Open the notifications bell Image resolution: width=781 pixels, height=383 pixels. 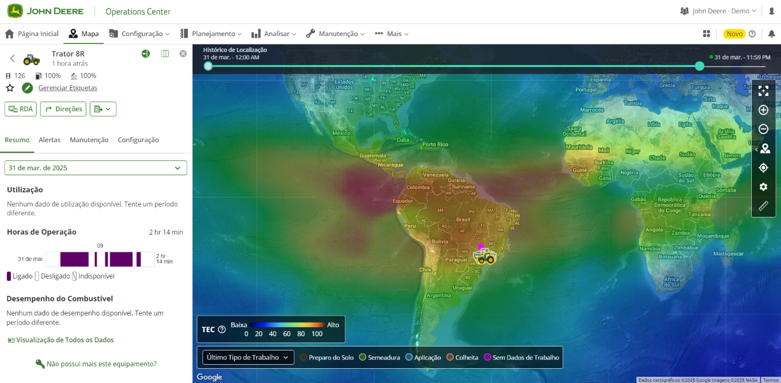pyautogui.click(x=771, y=34)
